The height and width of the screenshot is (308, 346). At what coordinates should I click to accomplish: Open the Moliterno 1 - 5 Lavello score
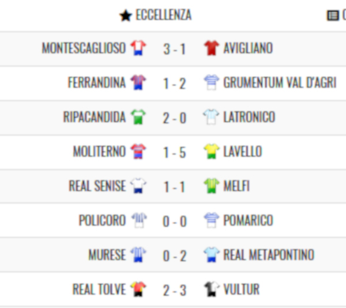[174, 152]
